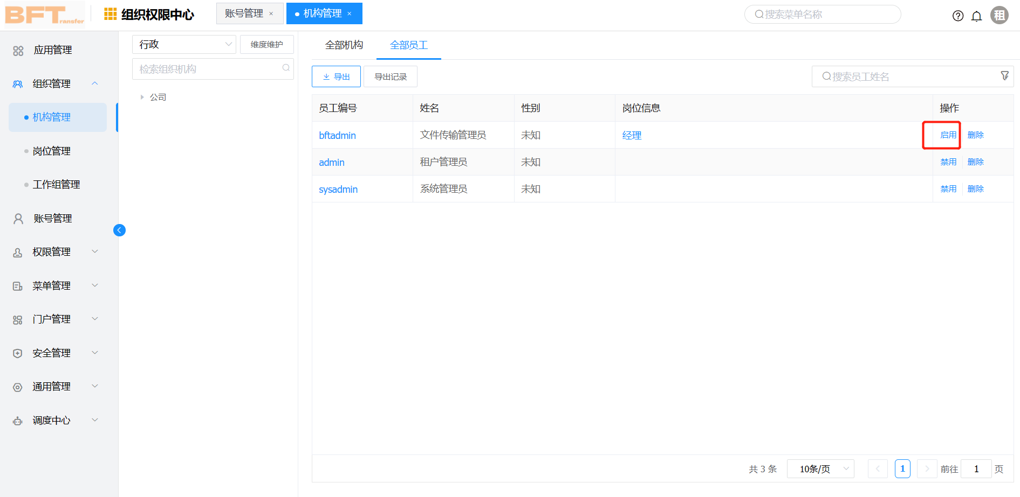Open the notification bell icon
The image size is (1020, 497).
976,16
